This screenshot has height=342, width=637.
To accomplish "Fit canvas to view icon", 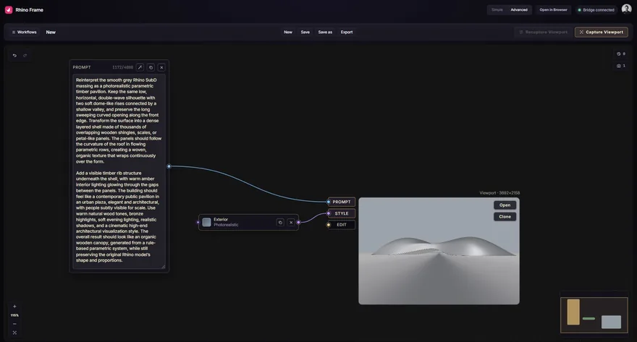I will (14, 333).
